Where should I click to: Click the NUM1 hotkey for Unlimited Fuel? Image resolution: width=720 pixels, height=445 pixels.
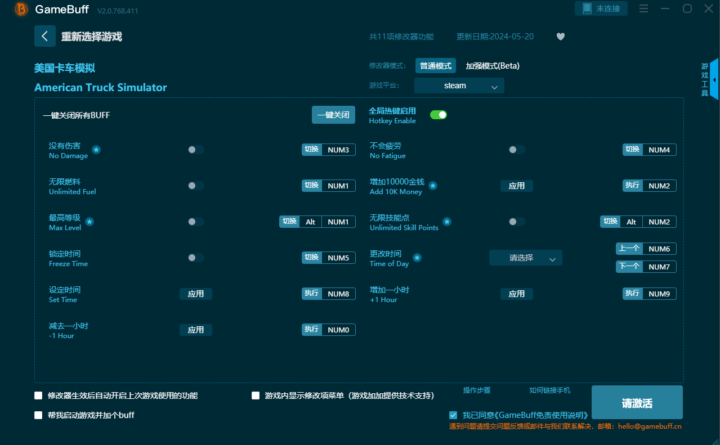(x=339, y=186)
